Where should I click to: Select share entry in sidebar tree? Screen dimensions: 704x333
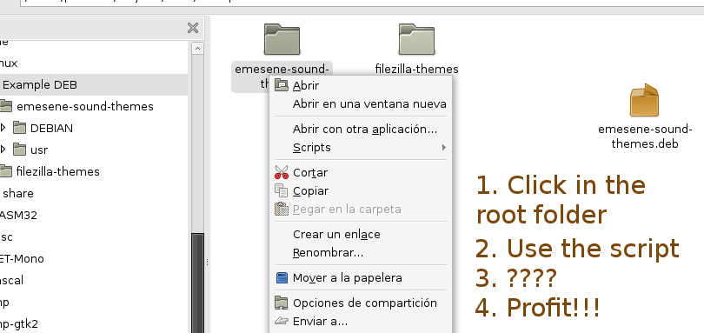coord(18,193)
